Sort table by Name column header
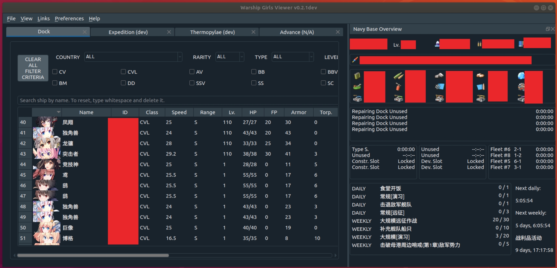 tap(86, 112)
